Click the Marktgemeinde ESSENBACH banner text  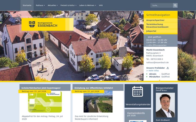47,24
